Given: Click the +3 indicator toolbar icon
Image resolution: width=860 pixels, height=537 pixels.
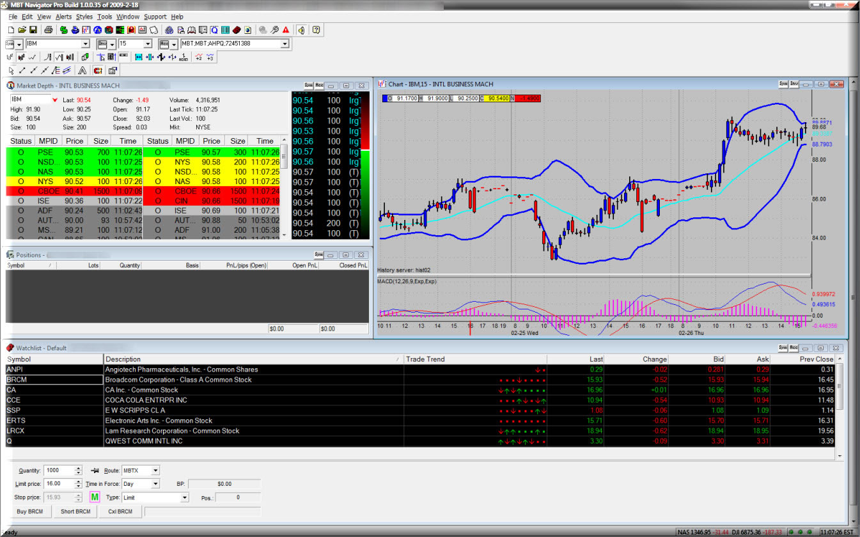Looking at the screenshot, I should click(x=210, y=57).
